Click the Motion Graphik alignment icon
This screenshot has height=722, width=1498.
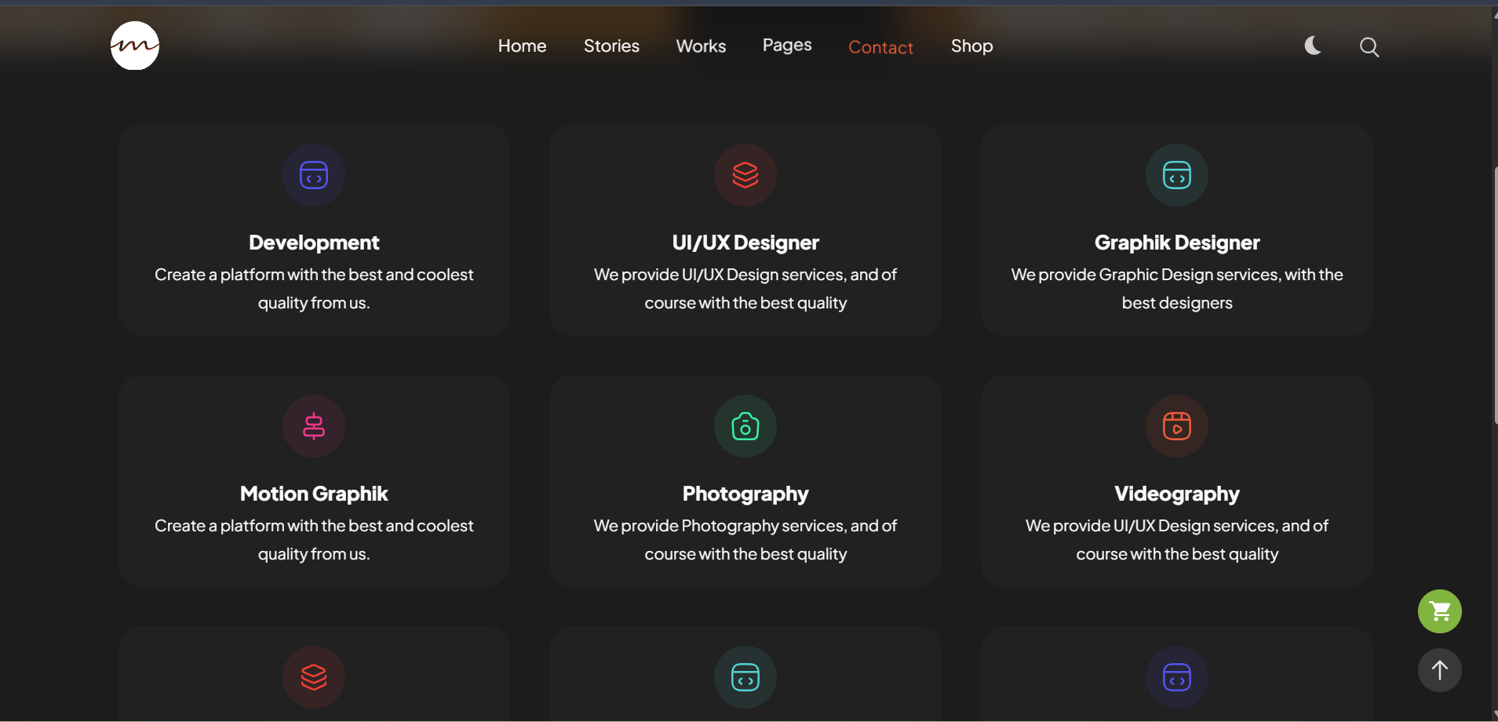[x=314, y=426]
